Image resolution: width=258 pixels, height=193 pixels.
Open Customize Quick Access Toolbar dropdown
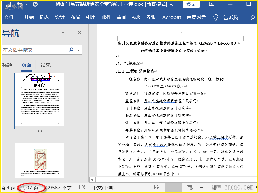[47, 5]
